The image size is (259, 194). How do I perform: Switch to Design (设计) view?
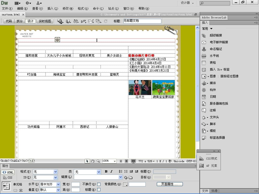30,21
